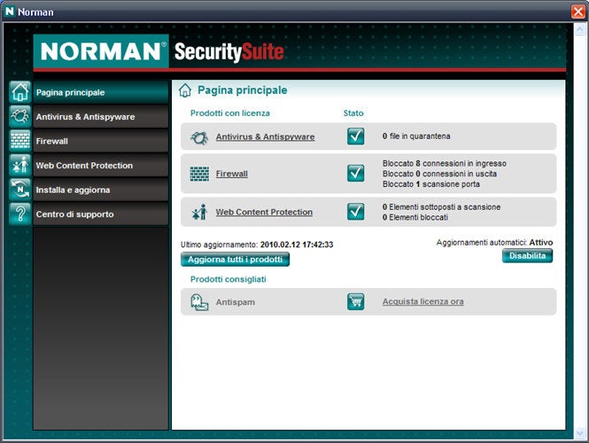Click the 'Stato' column heading
589x443 pixels.
coord(353,113)
